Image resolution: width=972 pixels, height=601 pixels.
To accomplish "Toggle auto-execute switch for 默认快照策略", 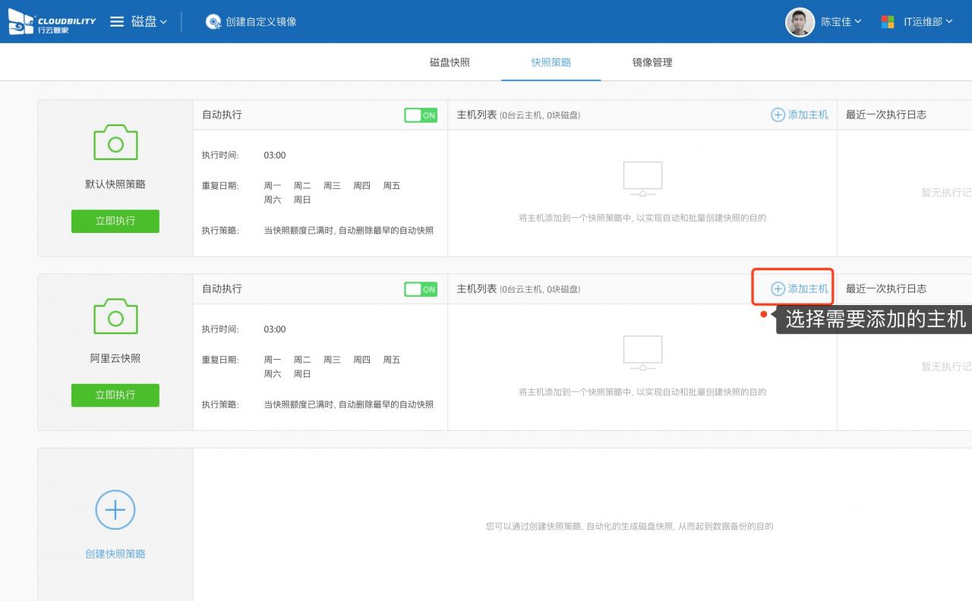I will pos(420,115).
